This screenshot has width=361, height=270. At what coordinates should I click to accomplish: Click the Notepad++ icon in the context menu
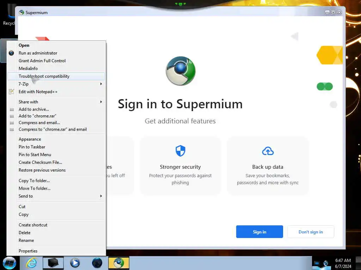coord(11,92)
